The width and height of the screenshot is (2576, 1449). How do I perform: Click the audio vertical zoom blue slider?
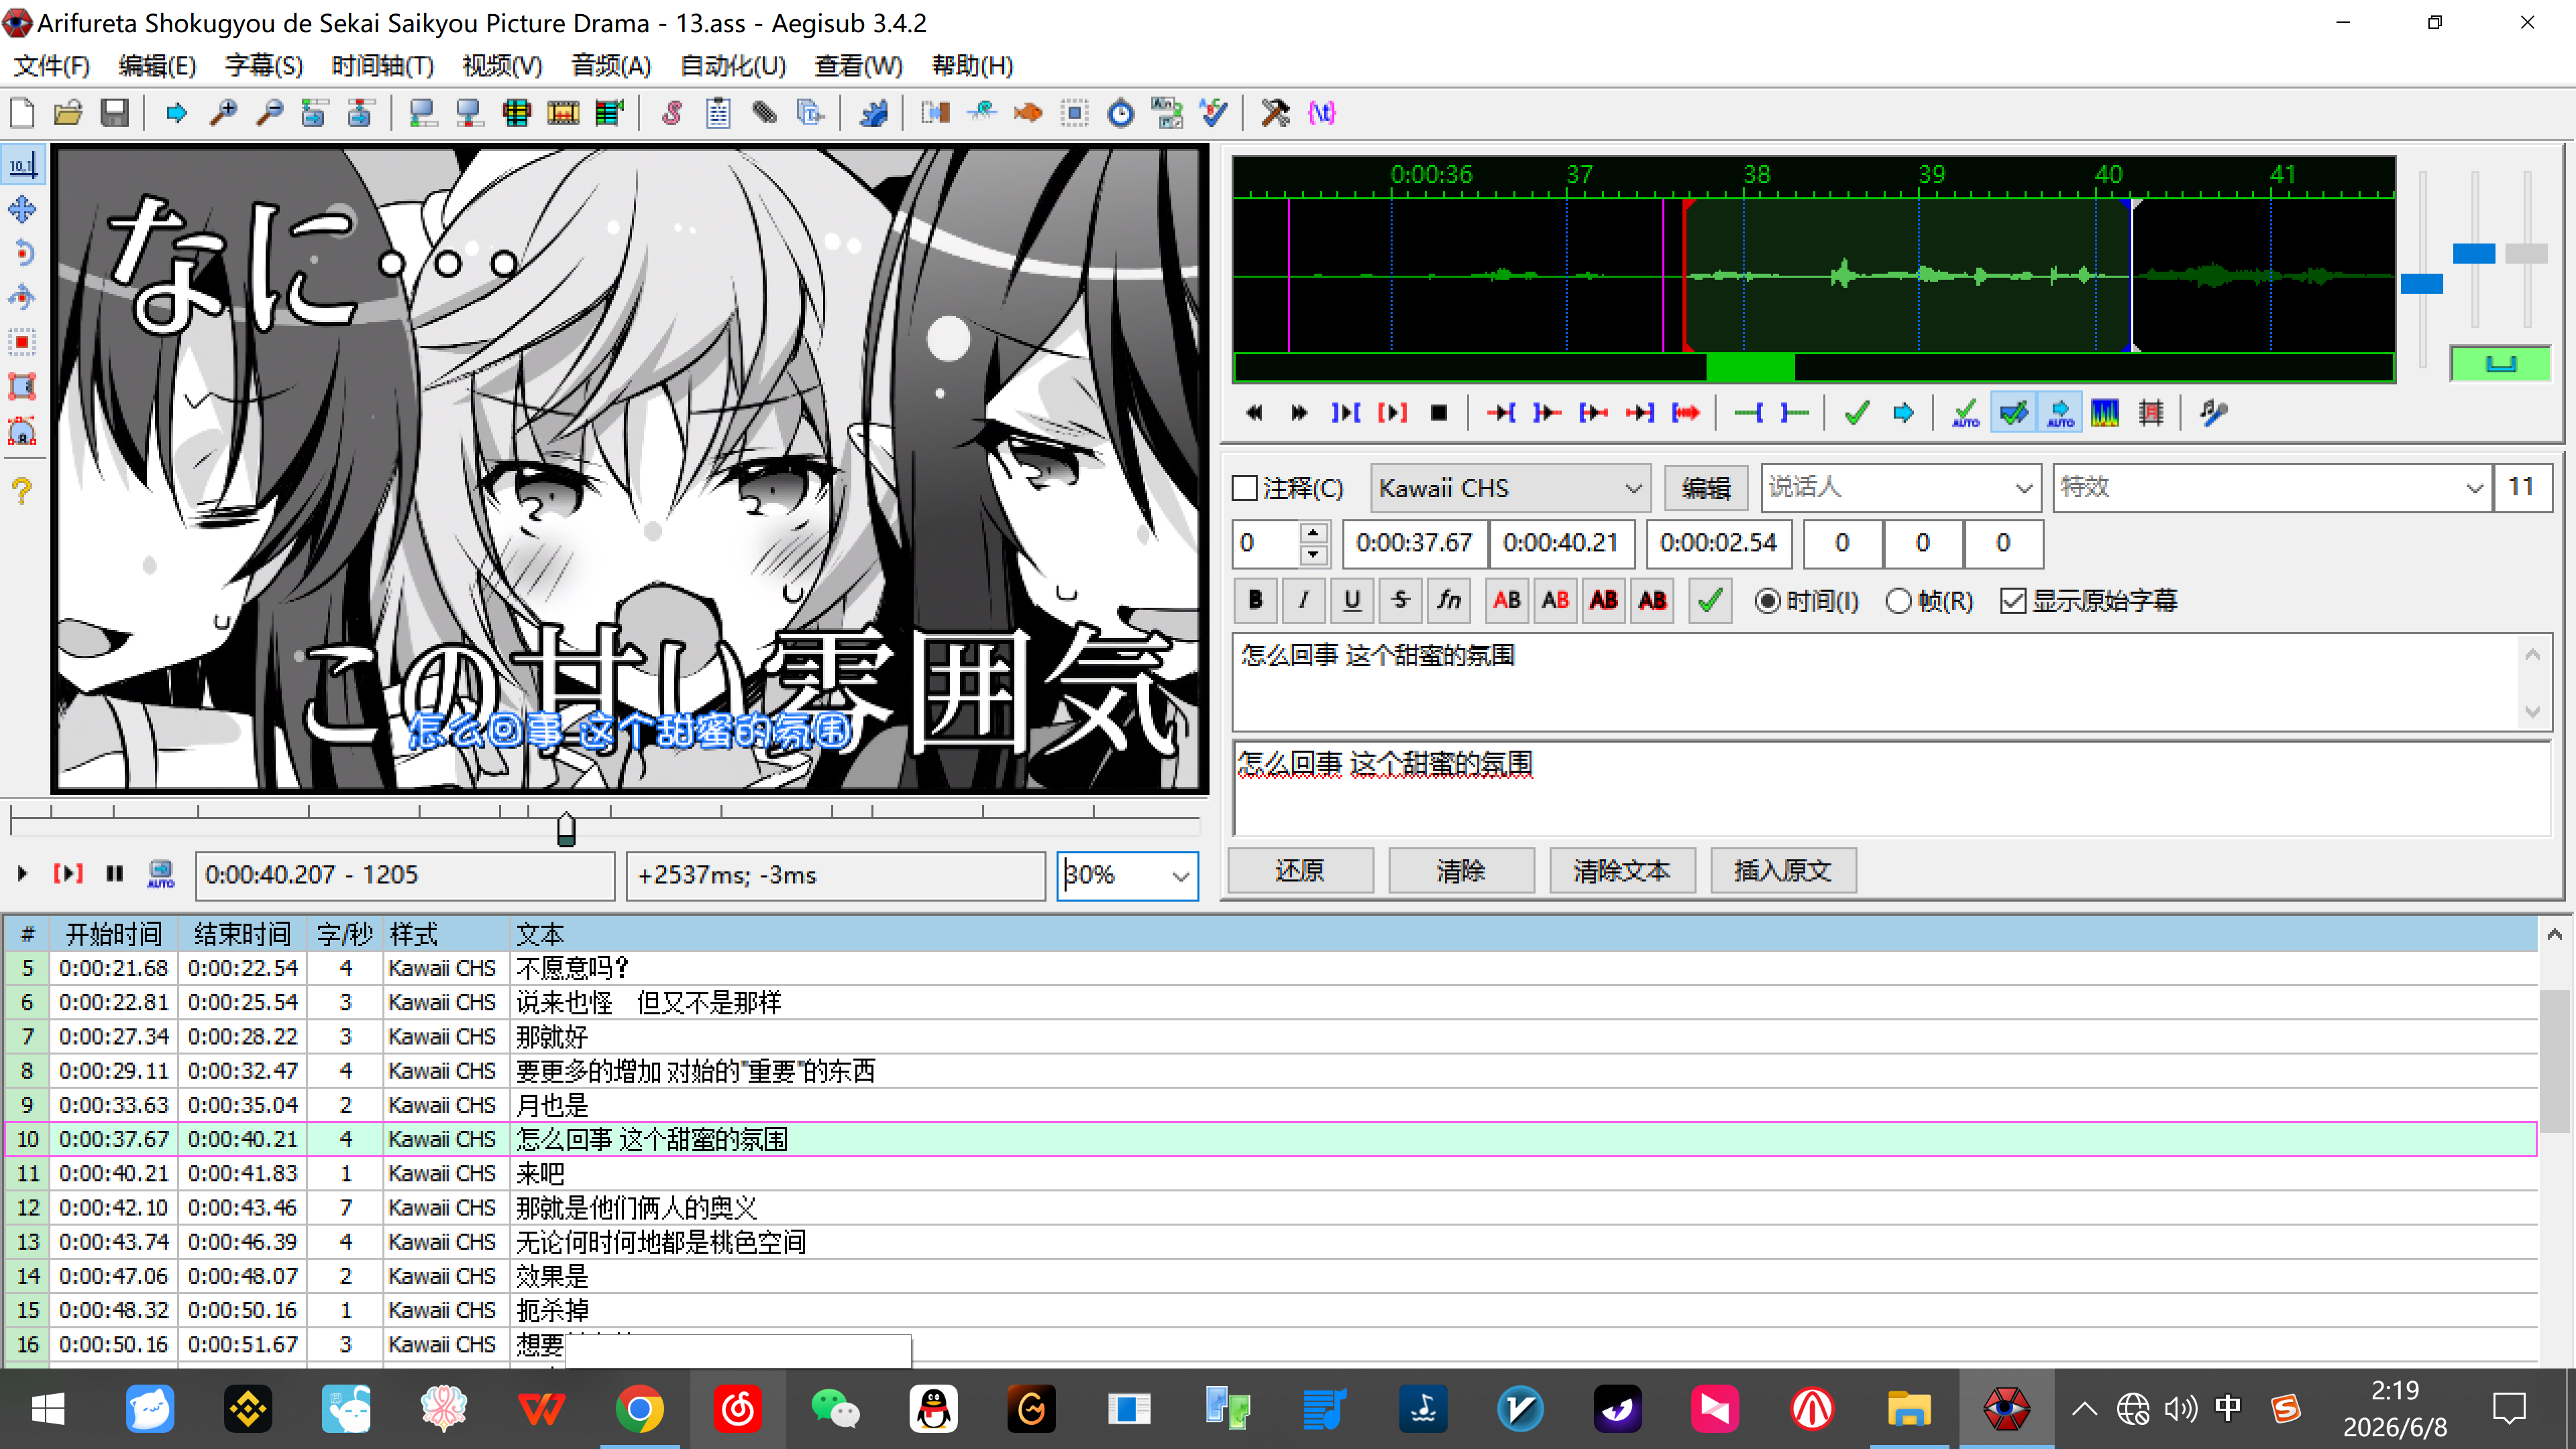tap(2422, 284)
